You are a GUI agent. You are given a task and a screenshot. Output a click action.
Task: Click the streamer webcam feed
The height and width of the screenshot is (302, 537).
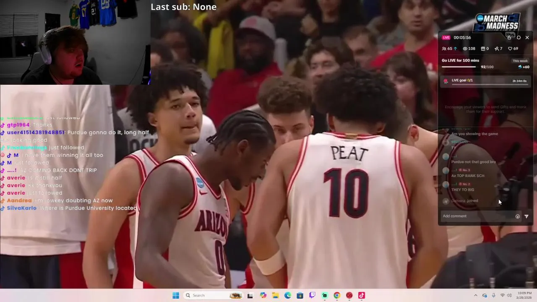75,42
